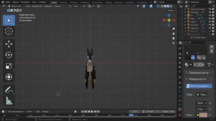Viewport: 216px width, 121px height.
Task: Open the GGX distribution dropdown
Action: (202, 103)
